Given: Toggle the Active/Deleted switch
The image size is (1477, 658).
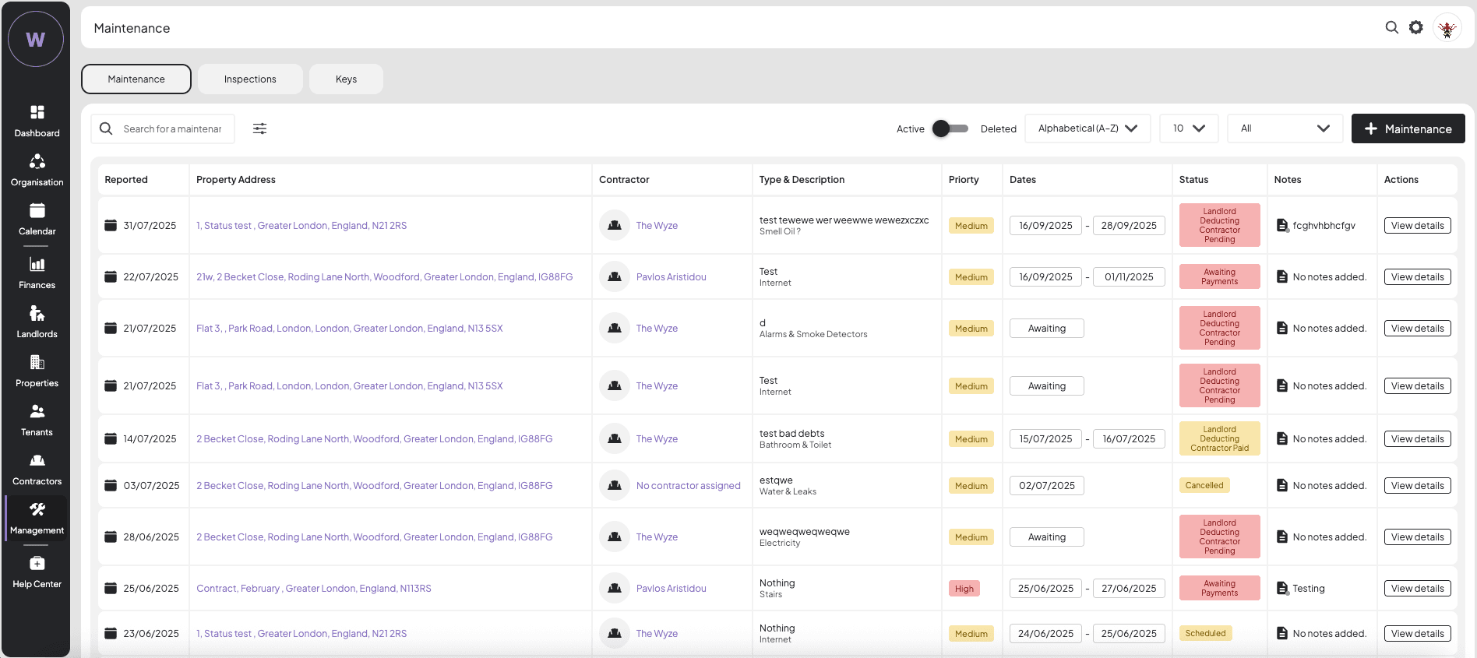Looking at the screenshot, I should tap(950, 128).
